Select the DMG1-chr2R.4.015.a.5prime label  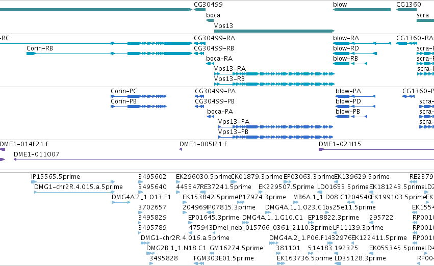point(79,187)
